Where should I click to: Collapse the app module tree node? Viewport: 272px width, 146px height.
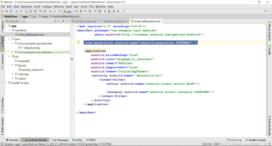point(6,26)
